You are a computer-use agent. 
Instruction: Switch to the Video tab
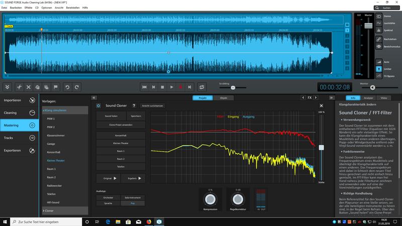(384, 98)
